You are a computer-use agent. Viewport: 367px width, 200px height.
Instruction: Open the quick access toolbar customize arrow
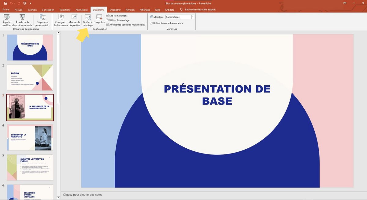(x=31, y=3)
